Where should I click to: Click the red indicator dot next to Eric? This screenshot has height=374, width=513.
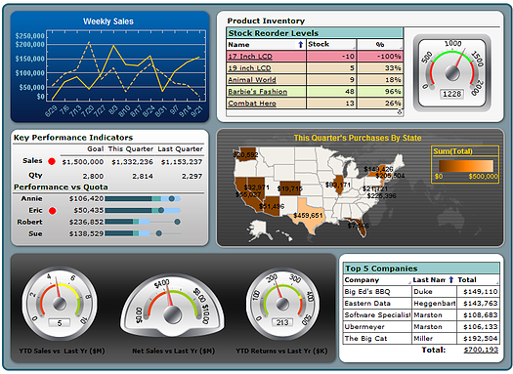pos(52,211)
